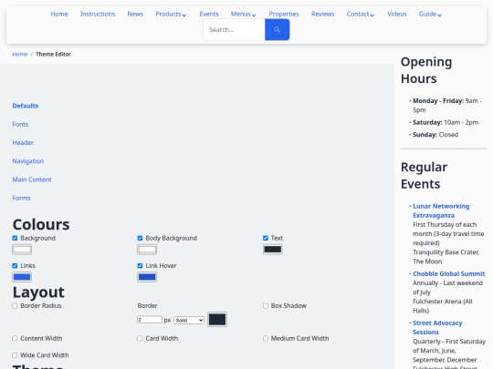
Task: Open the Link Hover colour swatch
Action: (147, 277)
